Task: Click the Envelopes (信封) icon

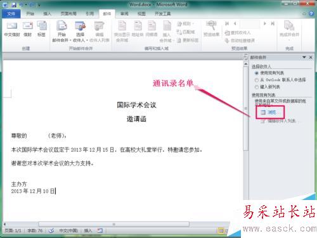Action: click(28, 29)
